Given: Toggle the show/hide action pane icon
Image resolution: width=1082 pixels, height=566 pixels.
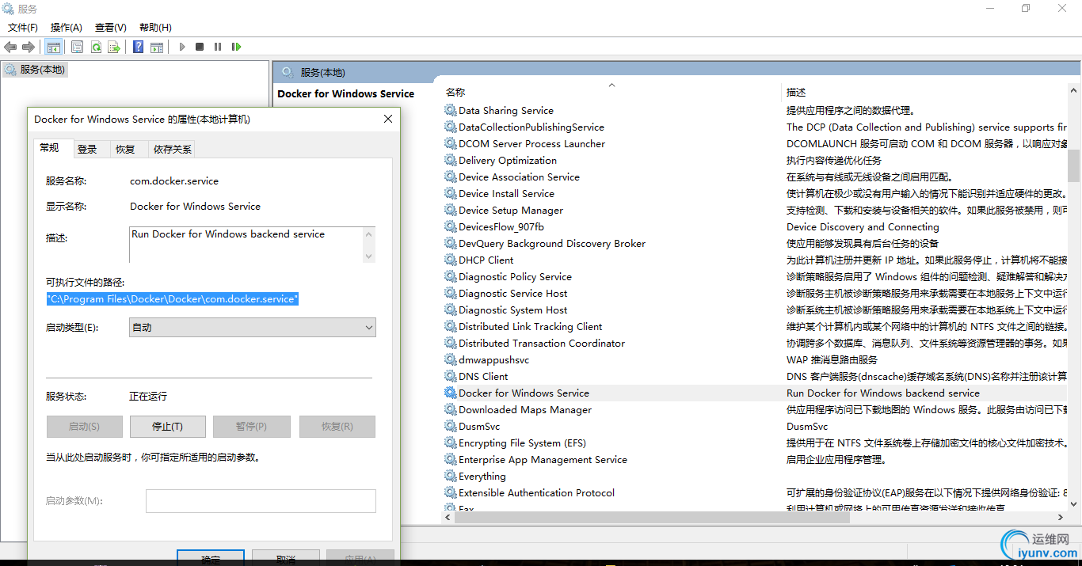Looking at the screenshot, I should coord(157,47).
